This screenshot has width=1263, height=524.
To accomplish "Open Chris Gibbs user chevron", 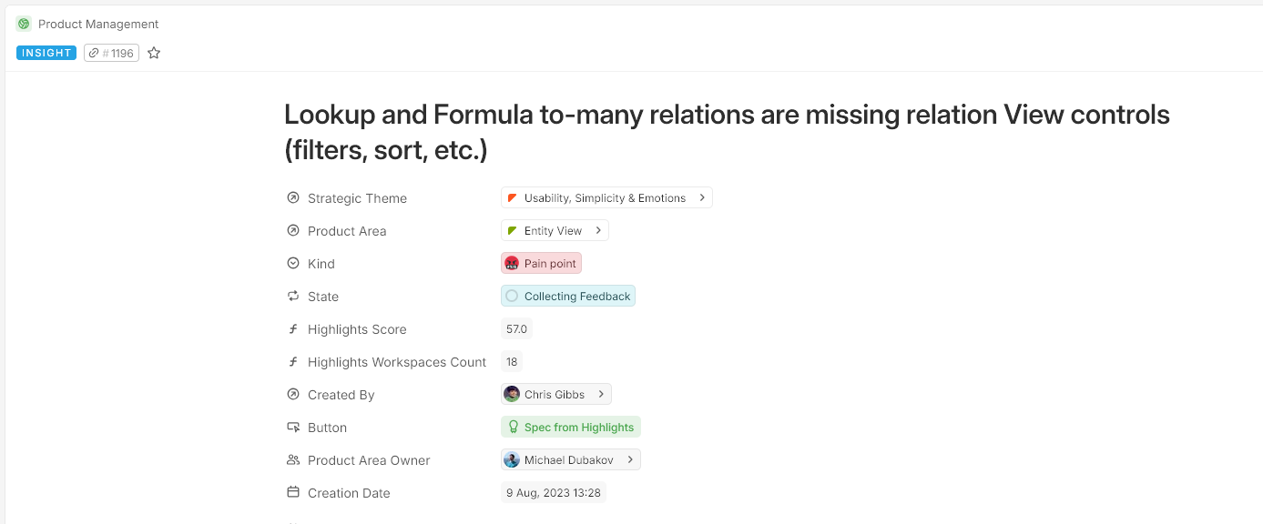I will pos(601,395).
